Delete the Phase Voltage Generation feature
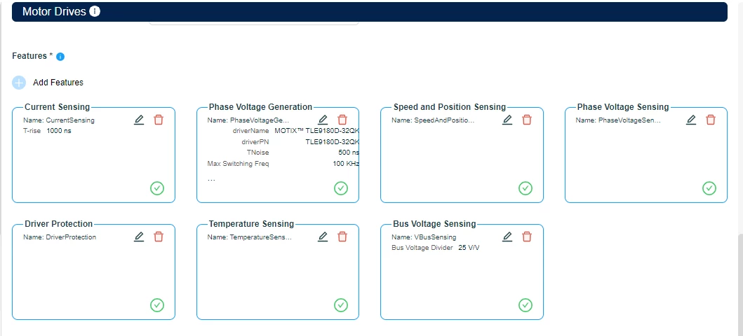743x336 pixels. coord(342,120)
